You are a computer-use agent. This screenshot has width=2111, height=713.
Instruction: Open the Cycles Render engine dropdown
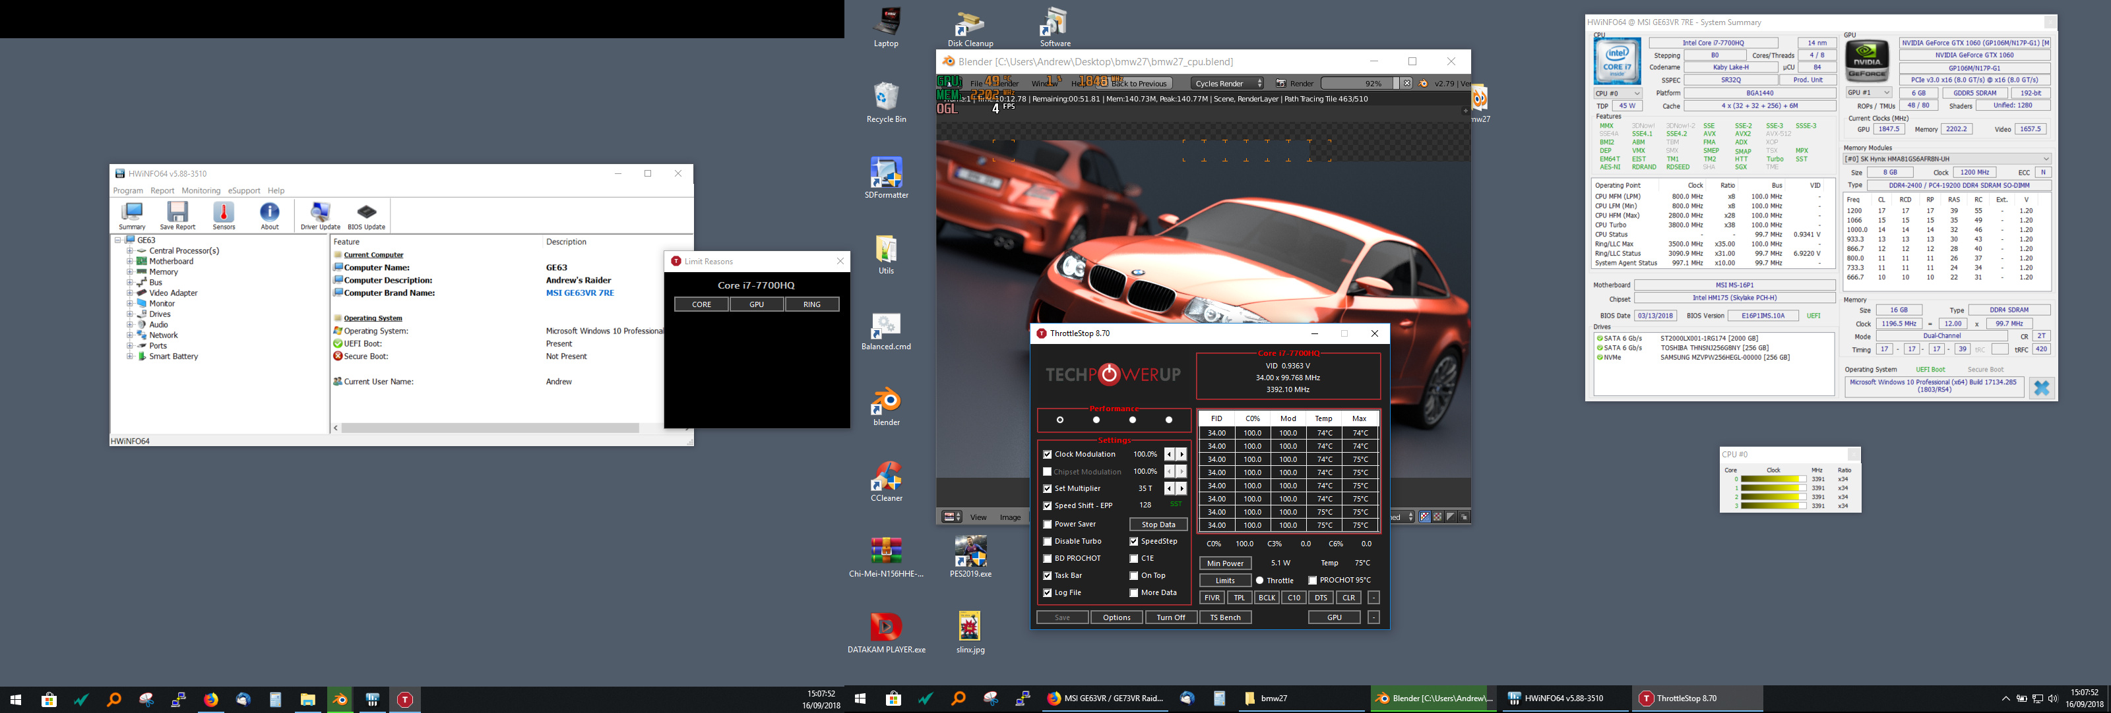click(1228, 84)
